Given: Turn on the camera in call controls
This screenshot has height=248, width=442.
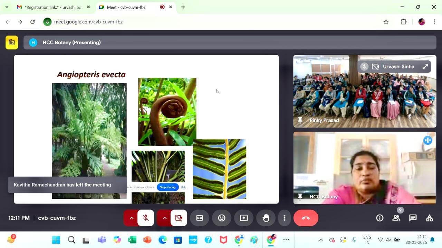Looking at the screenshot, I should tap(179, 218).
